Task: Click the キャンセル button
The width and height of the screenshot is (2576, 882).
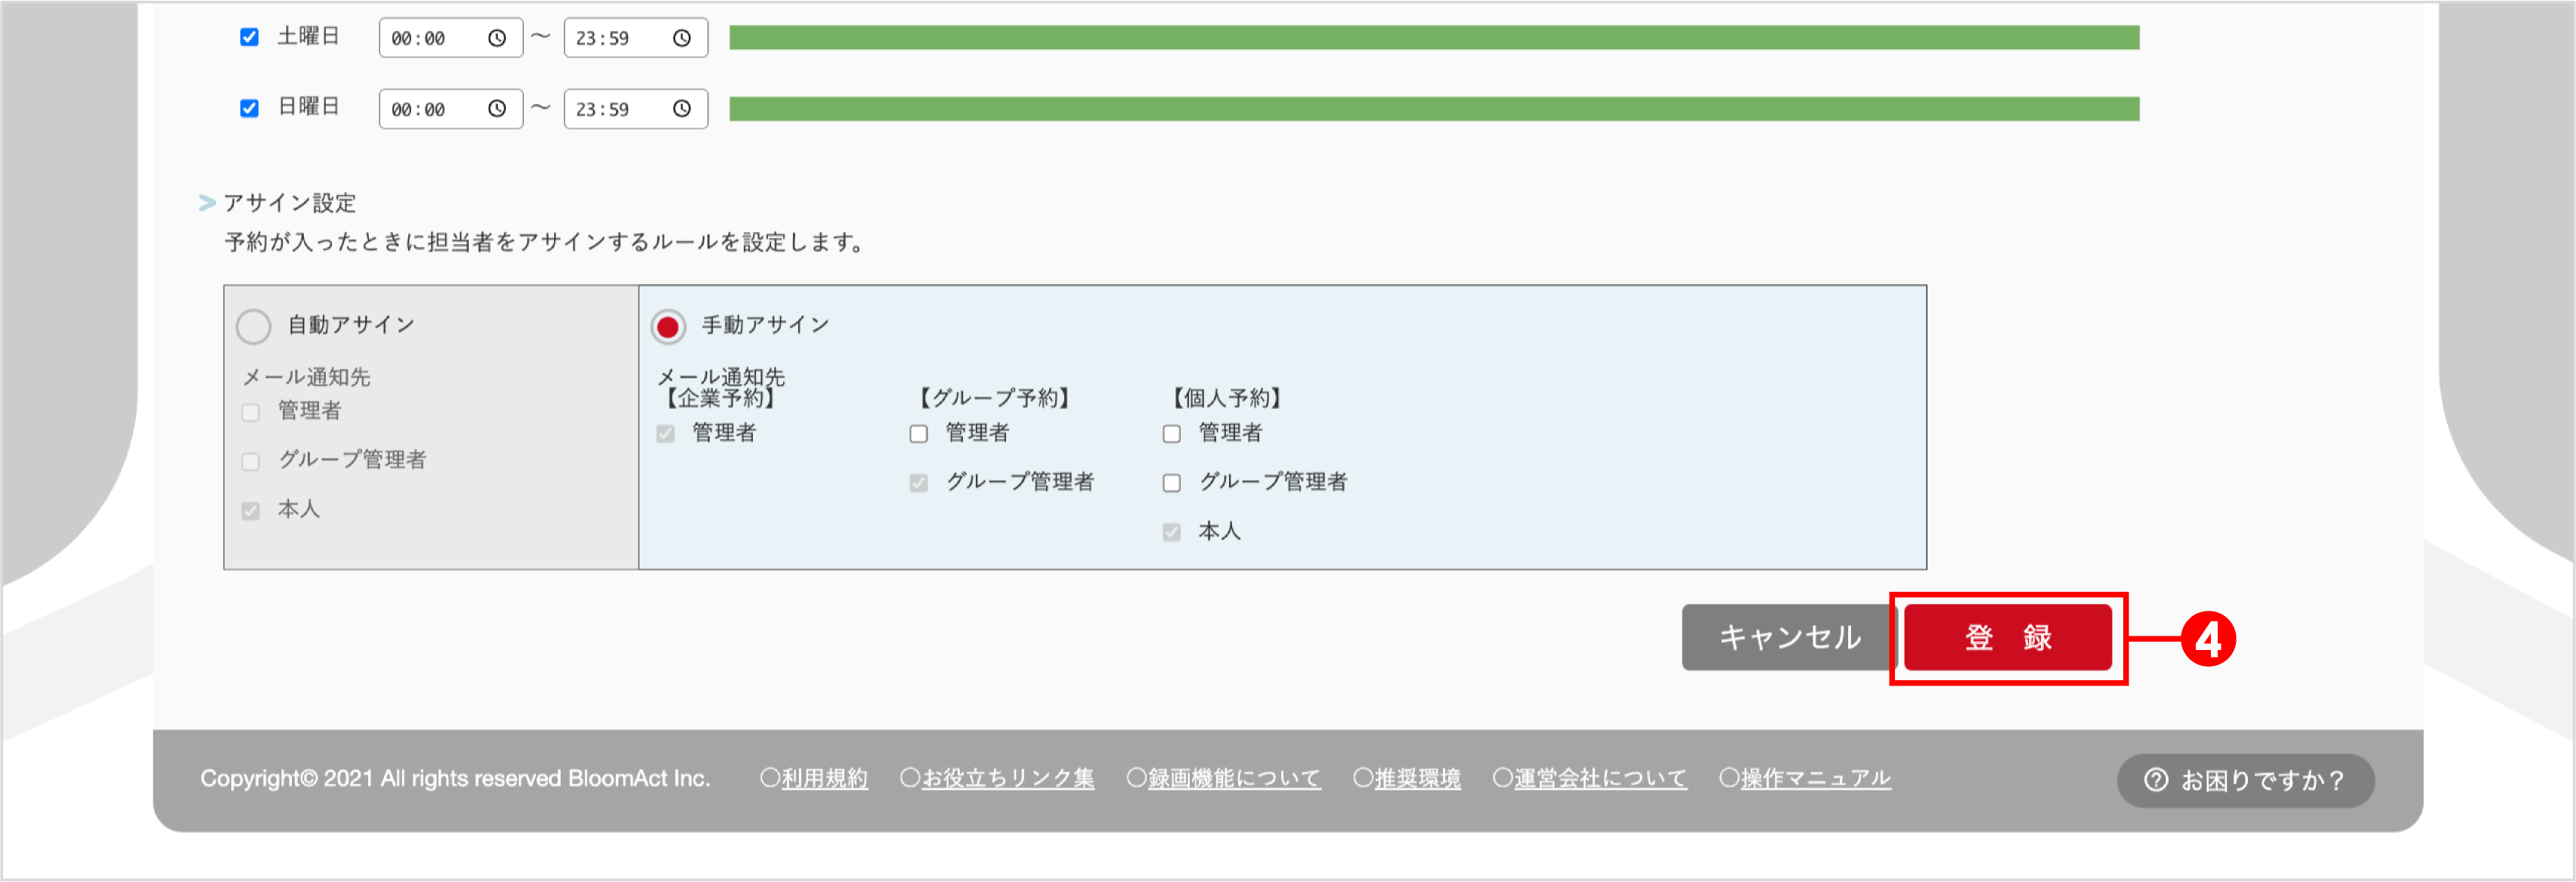Action: coord(1790,637)
